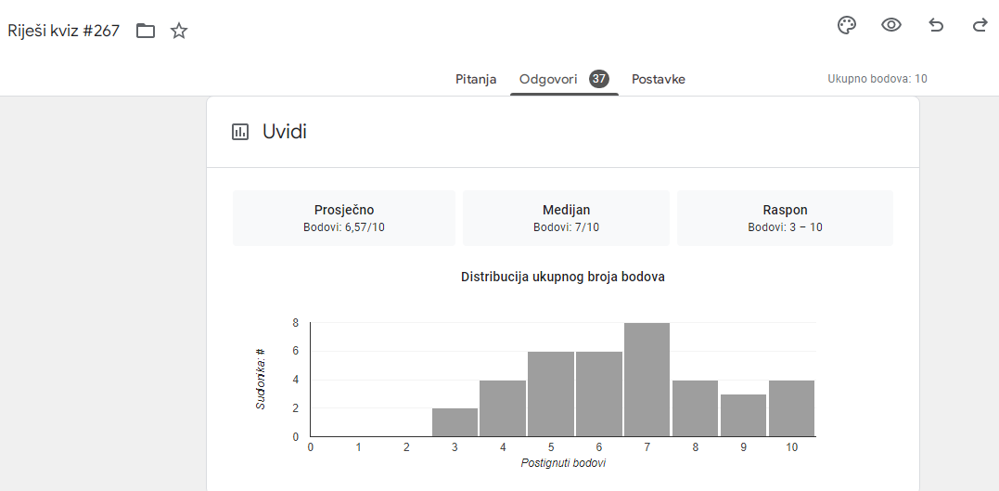The image size is (999, 491).
Task: Open the move to folder icon
Action: click(146, 31)
